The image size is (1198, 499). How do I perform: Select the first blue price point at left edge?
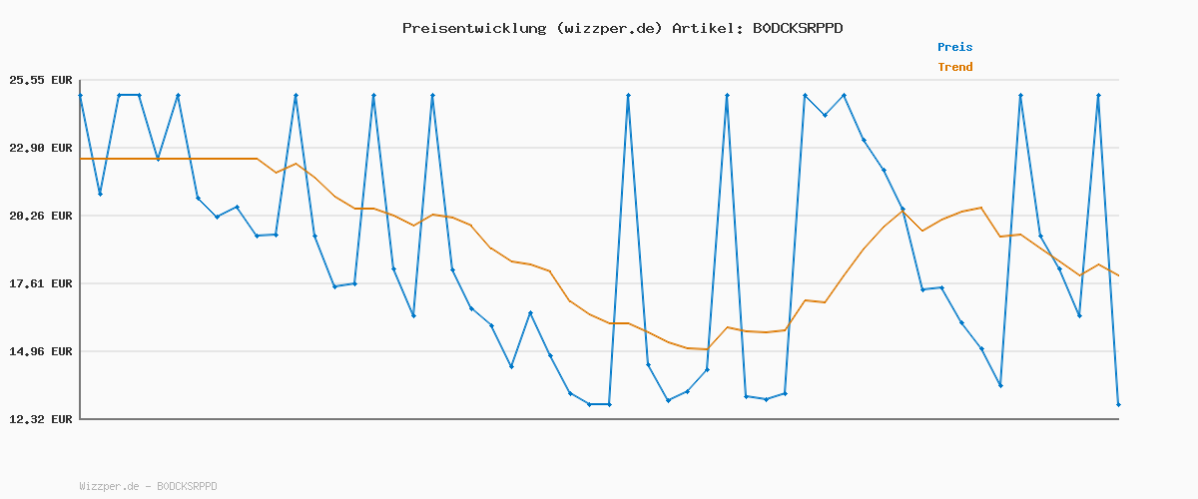pos(81,95)
